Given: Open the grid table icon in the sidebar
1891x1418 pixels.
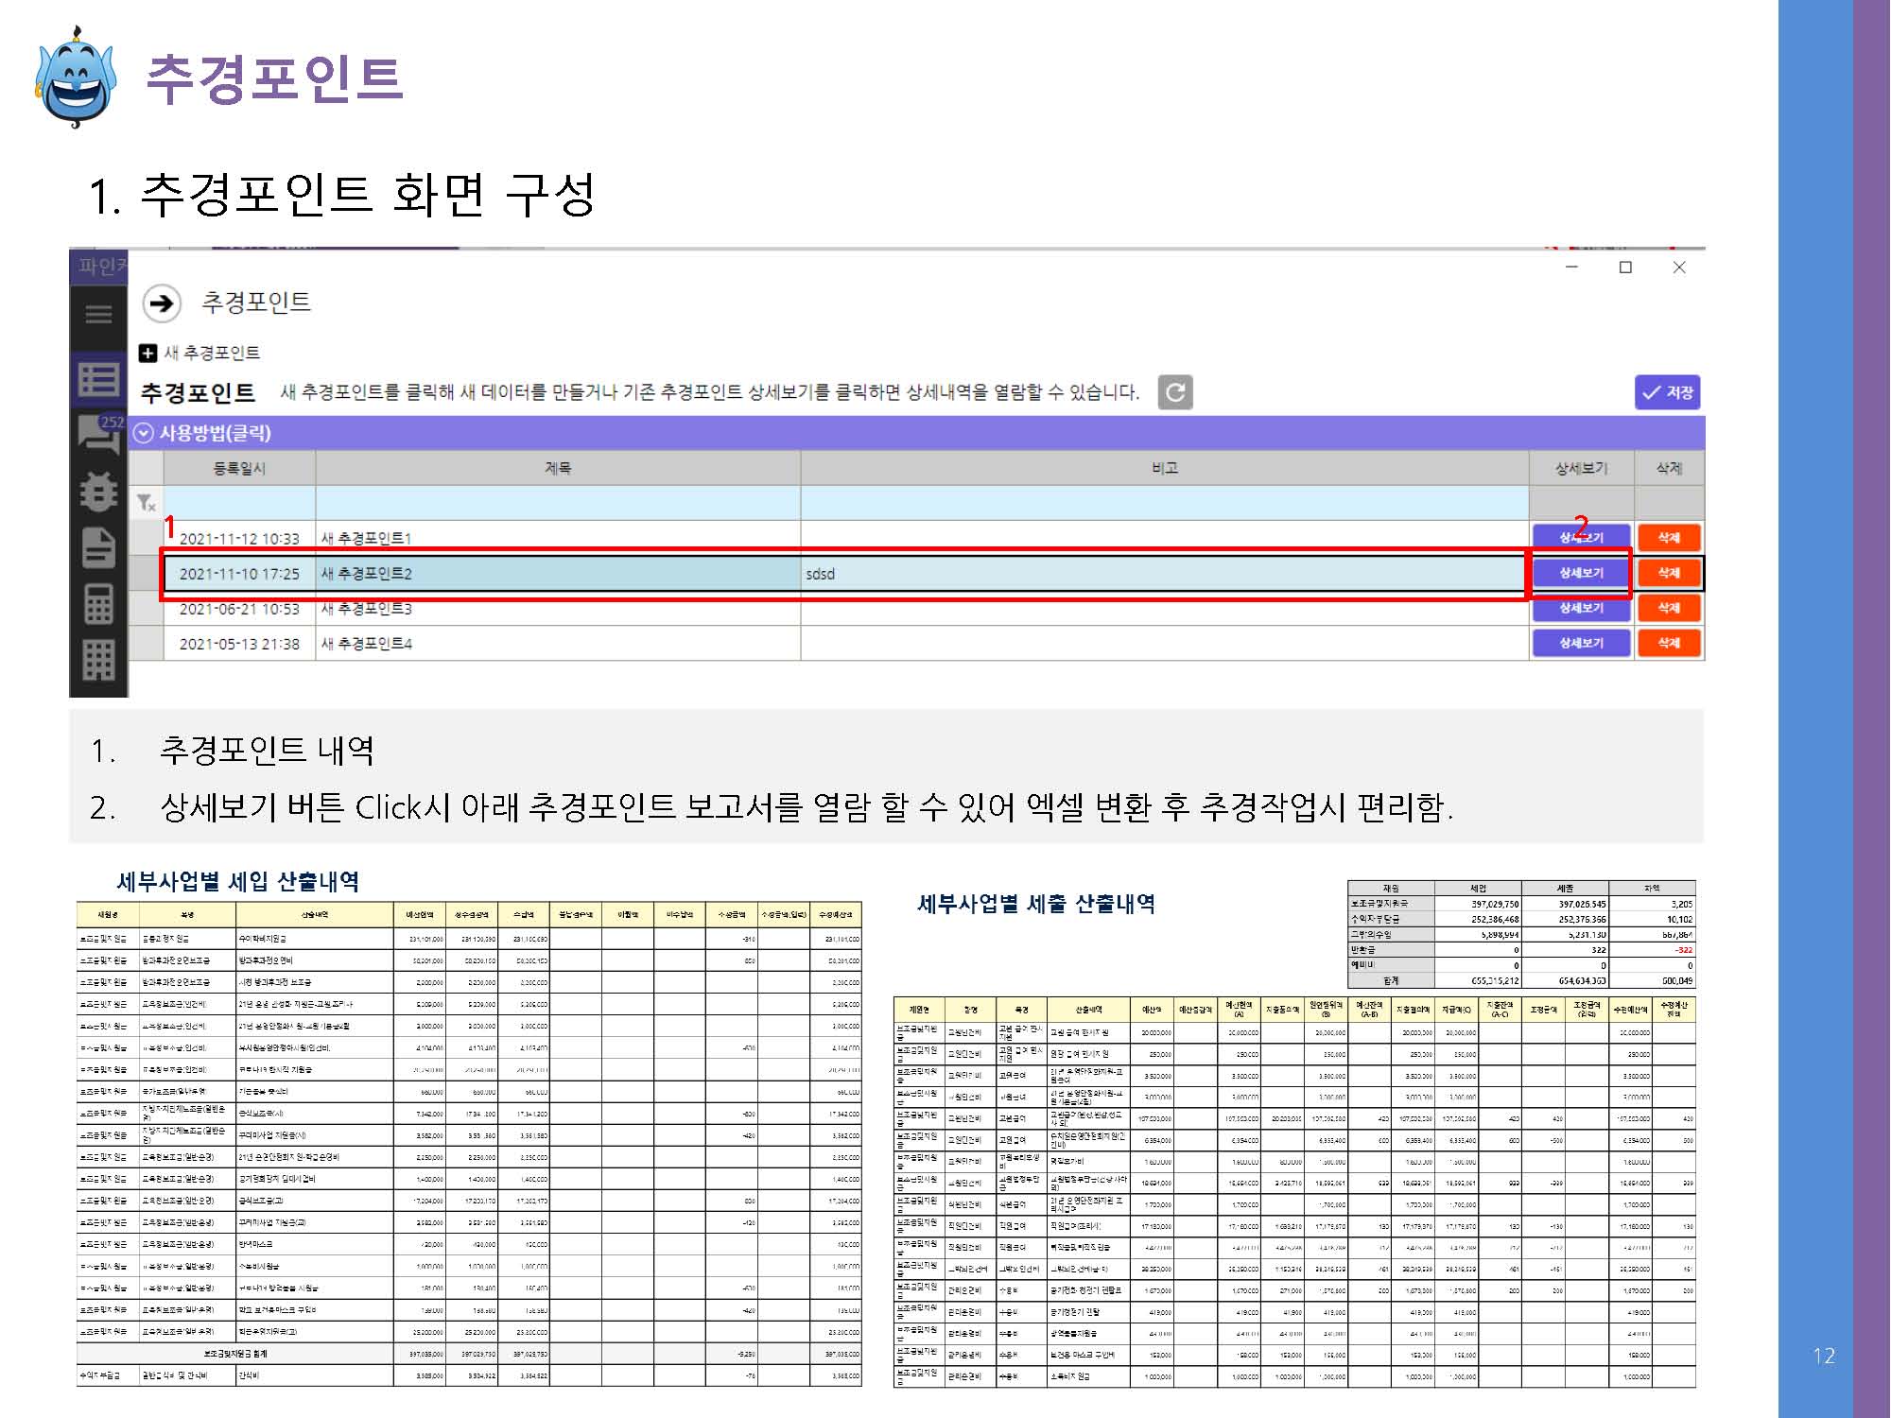Looking at the screenshot, I should [98, 660].
